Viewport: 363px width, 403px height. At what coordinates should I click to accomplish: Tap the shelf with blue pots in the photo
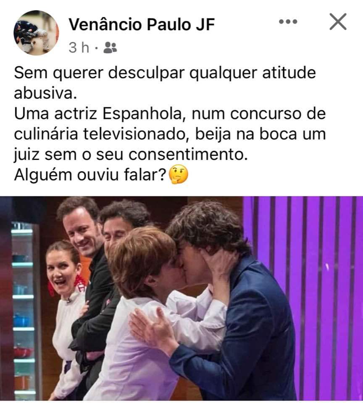23,309
